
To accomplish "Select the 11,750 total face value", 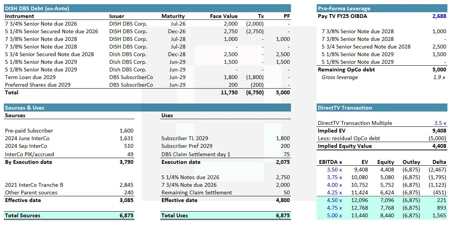I will [x=229, y=92].
